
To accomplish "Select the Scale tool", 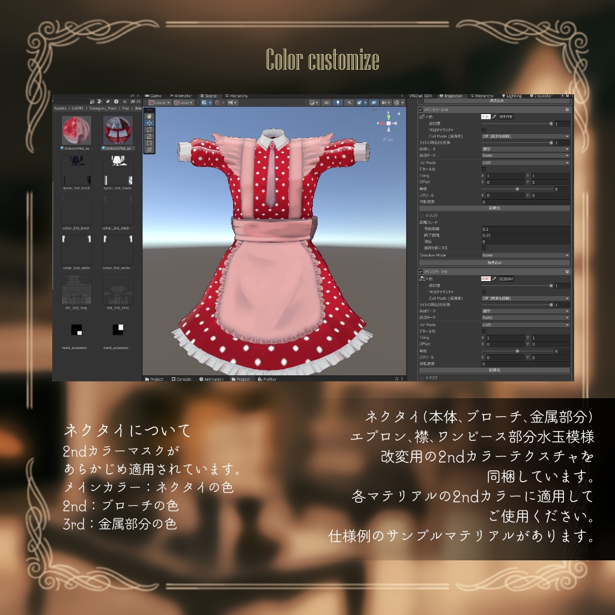I will tap(149, 136).
